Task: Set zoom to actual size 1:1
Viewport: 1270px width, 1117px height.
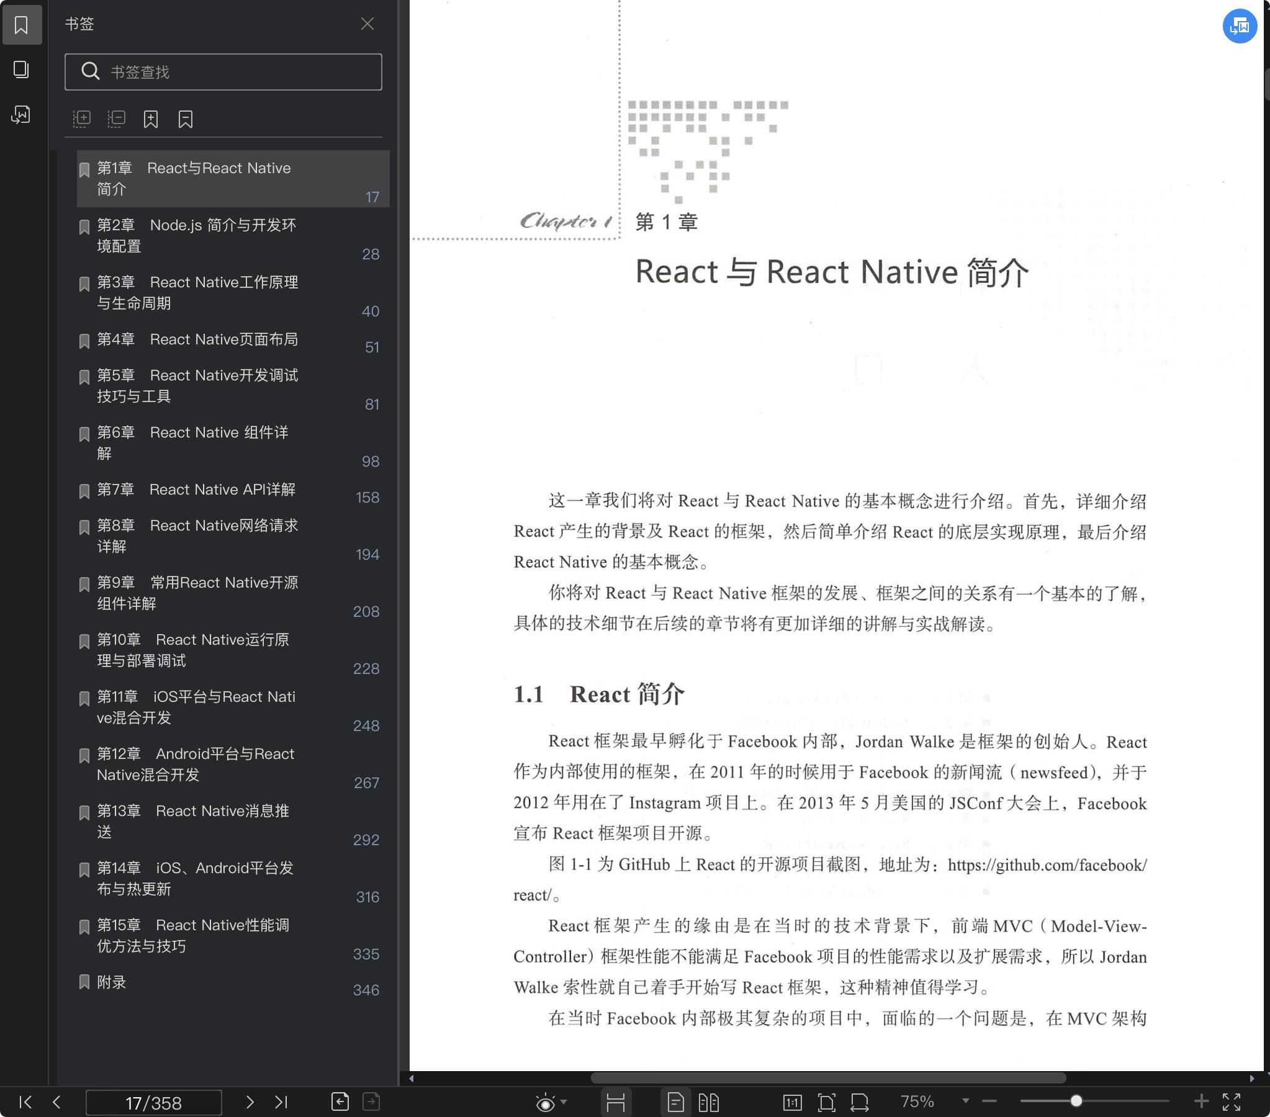Action: tap(792, 1103)
